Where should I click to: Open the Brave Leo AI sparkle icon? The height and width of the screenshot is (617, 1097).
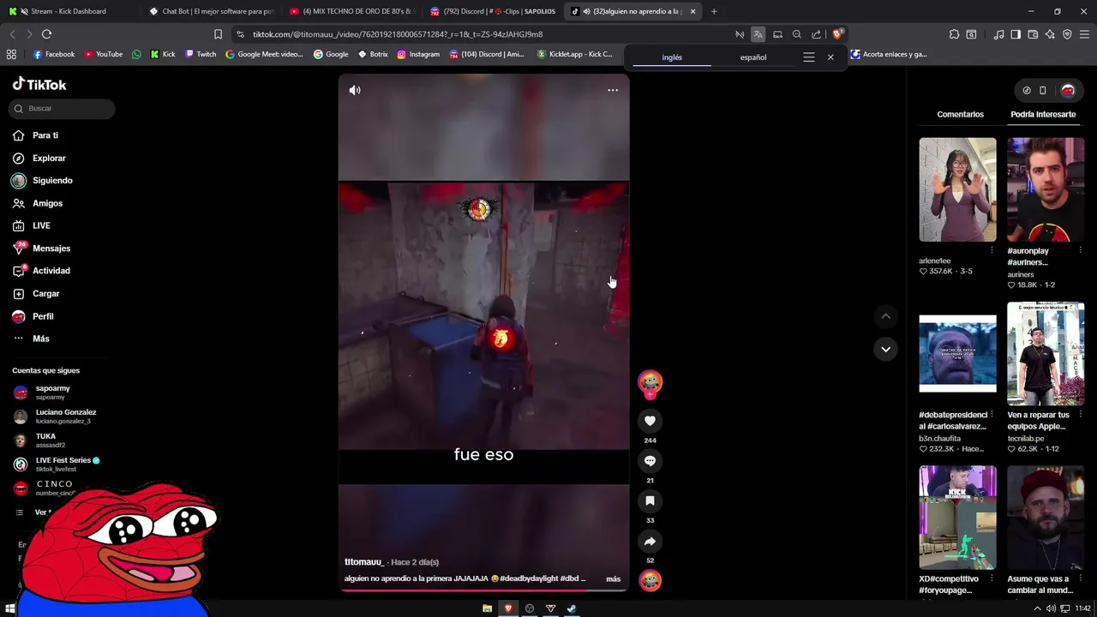click(1050, 34)
